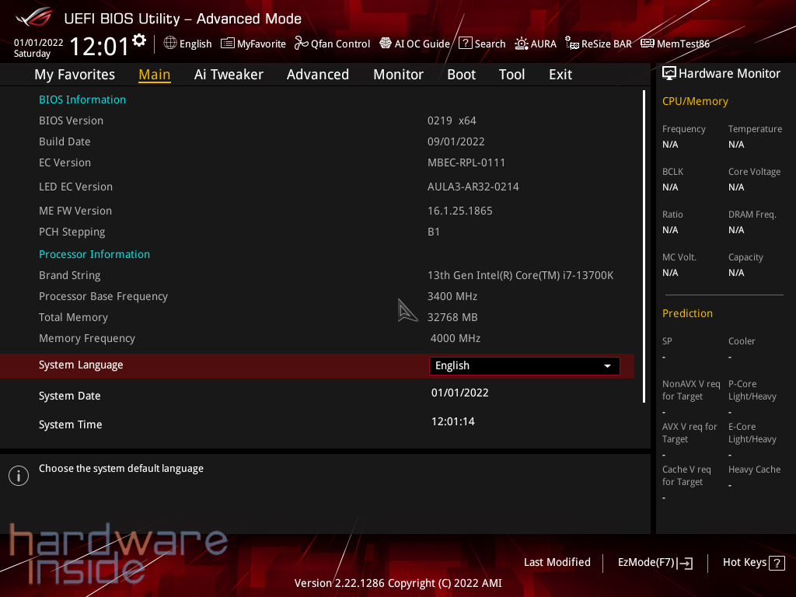Open the System Language dropdown
This screenshot has height=597, width=796.
[x=525, y=366]
